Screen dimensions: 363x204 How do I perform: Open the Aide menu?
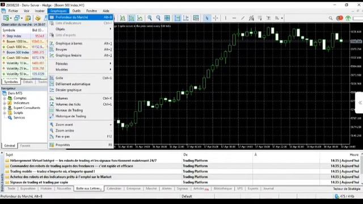tap(106, 11)
